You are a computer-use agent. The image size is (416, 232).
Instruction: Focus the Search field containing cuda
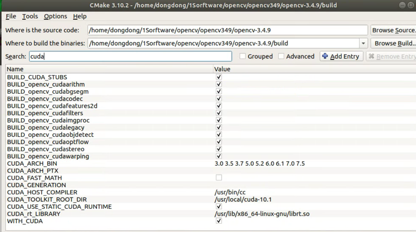[x=130, y=56]
